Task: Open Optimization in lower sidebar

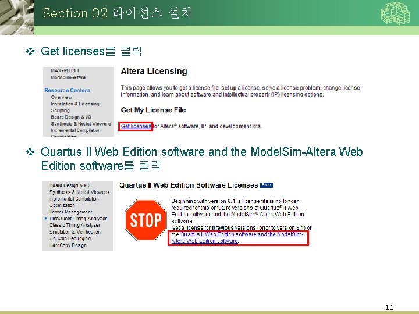Action: (62, 205)
